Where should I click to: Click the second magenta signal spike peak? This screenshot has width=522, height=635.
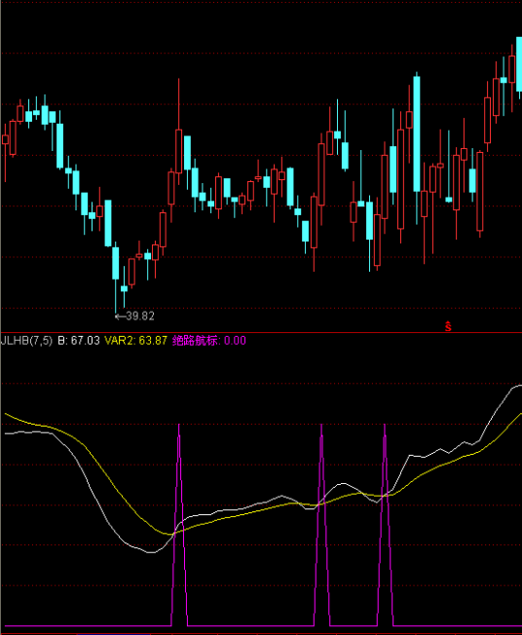click(321, 426)
